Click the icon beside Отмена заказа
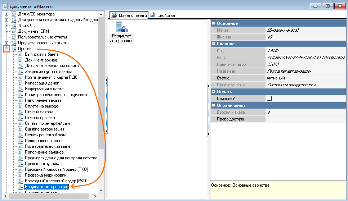 tap(21, 112)
